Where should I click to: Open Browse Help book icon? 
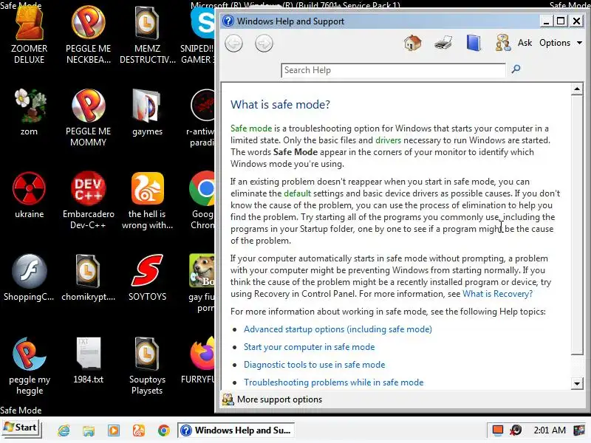coord(474,43)
